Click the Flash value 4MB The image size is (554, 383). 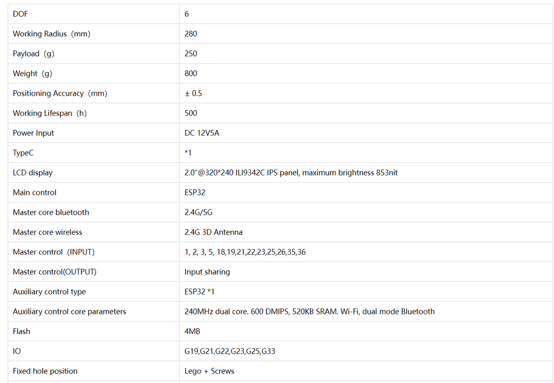point(192,332)
